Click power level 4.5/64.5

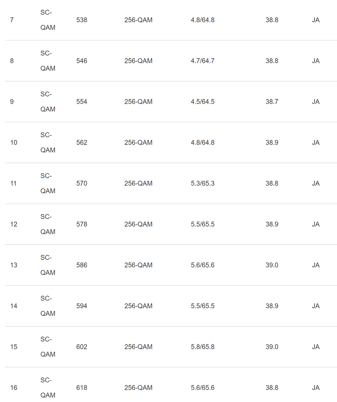click(202, 101)
